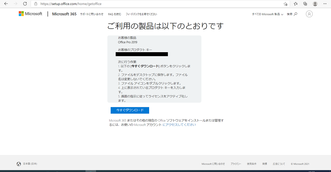The image size is (331, 172).
Task: View site lock information icon
Action: click(36, 4)
